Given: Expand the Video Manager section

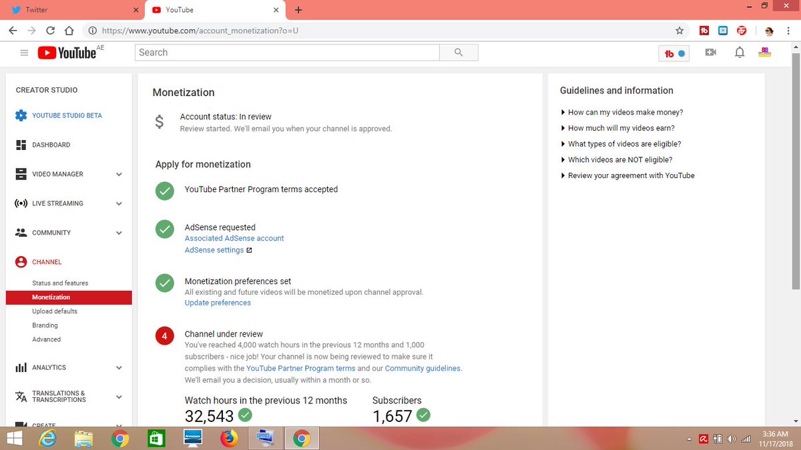Looking at the screenshot, I should (x=119, y=175).
